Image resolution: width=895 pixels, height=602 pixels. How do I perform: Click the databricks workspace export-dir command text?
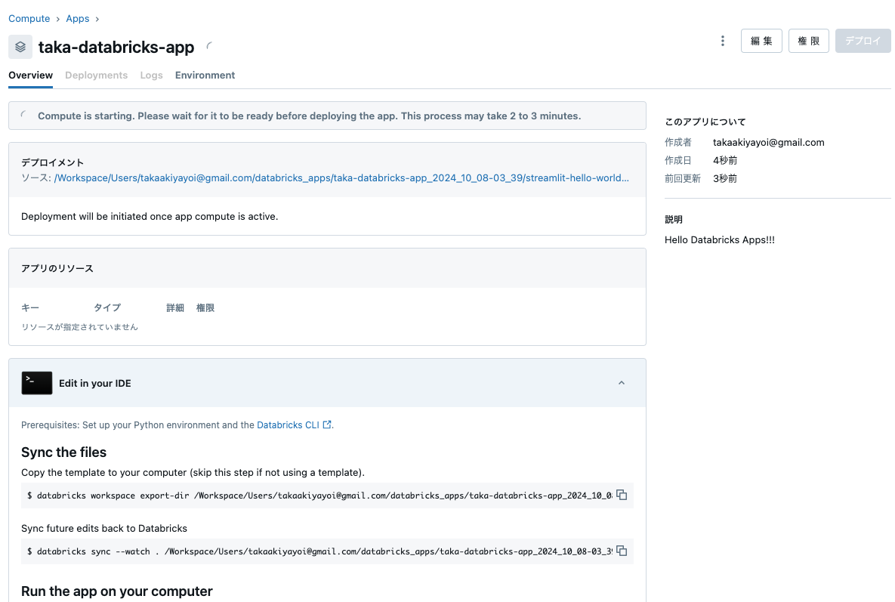click(x=319, y=495)
